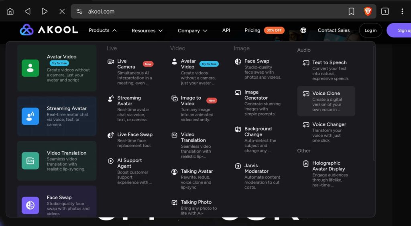Viewport: 411px width, 226px height.
Task: Open Voice Clone highlighted item
Action: pos(326,101)
